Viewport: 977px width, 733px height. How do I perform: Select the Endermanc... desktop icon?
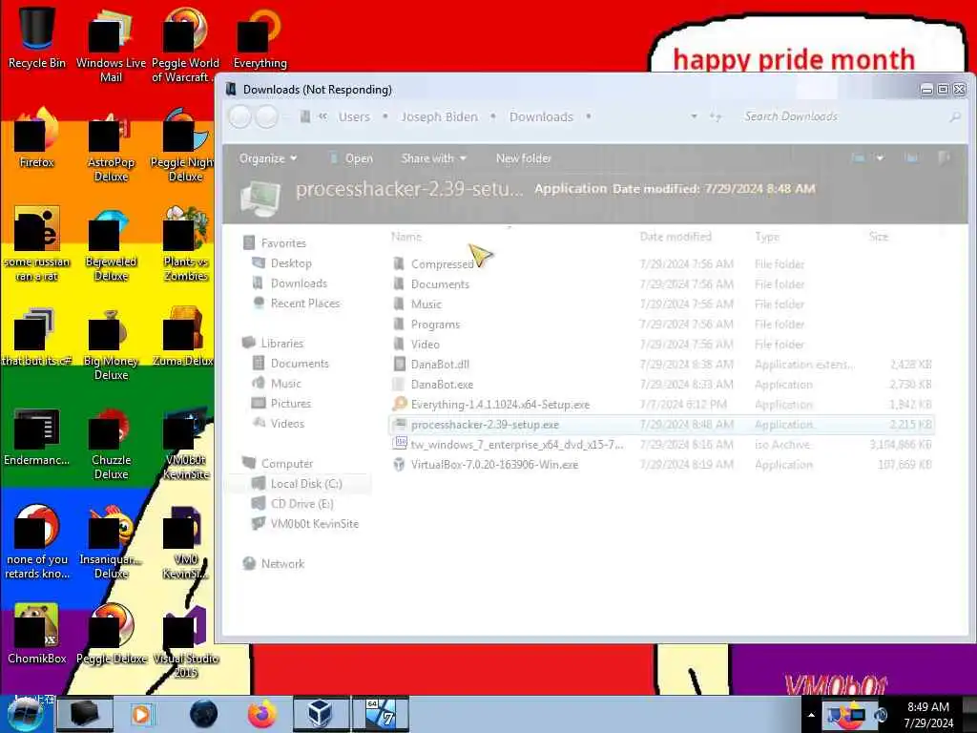click(x=37, y=436)
